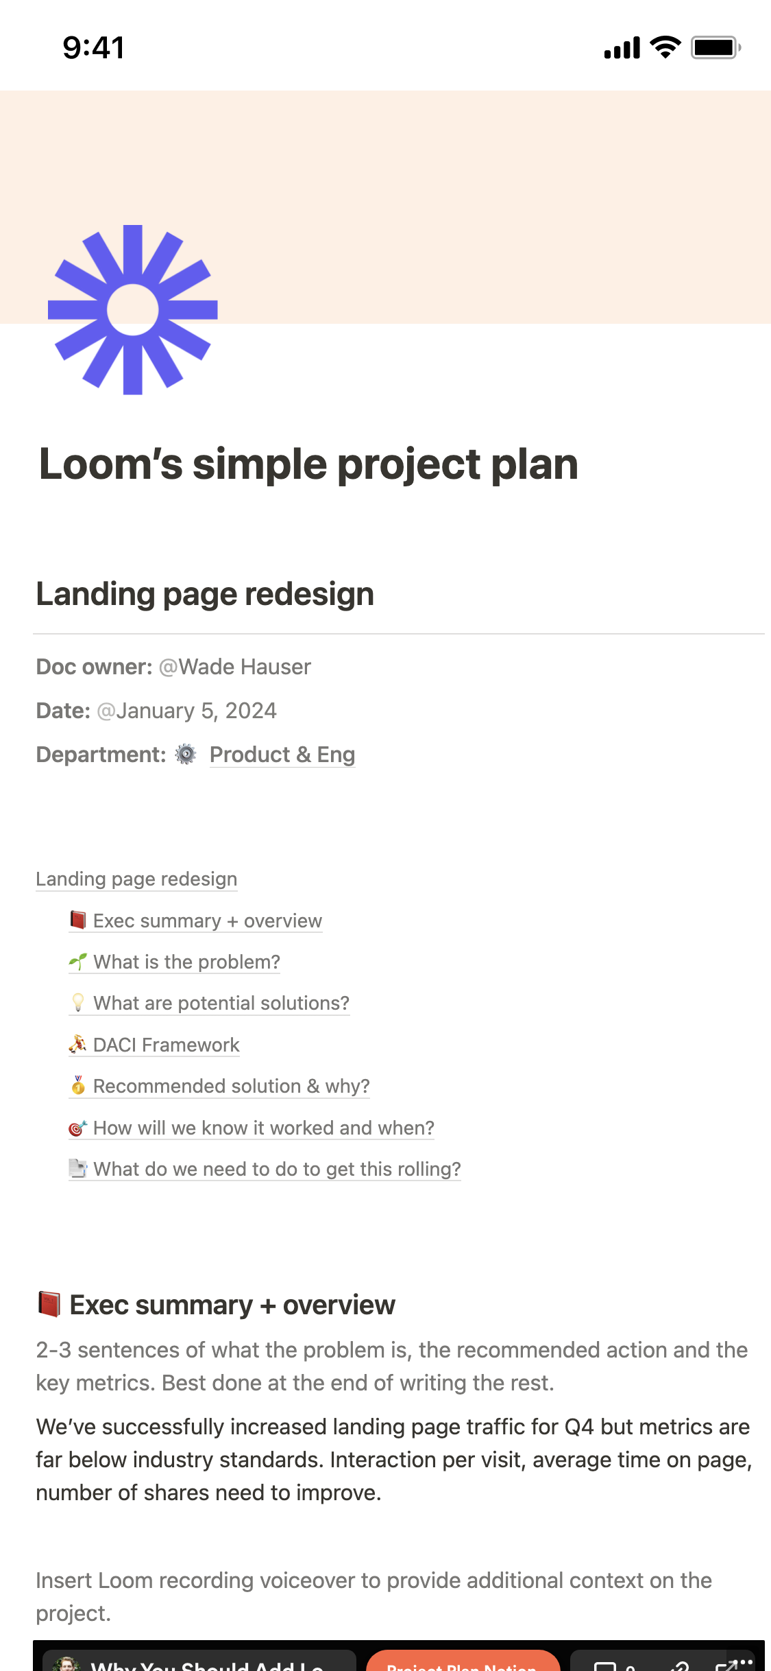Viewport: 771px width, 1671px height.
Task: Click the red book emoji before Exec summary
Action: pos(77,921)
